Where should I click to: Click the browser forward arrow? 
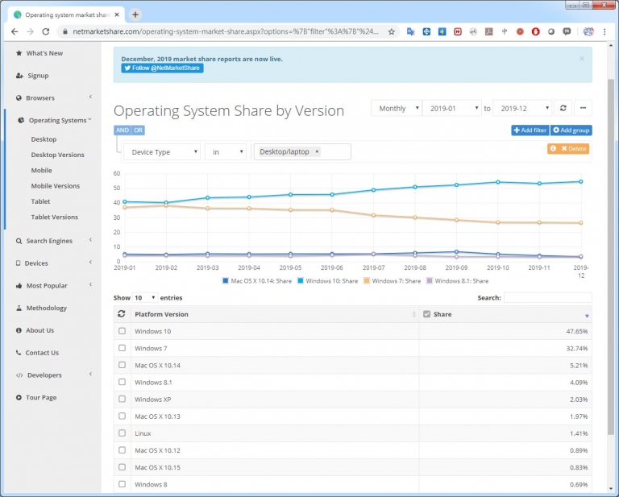[x=30, y=31]
